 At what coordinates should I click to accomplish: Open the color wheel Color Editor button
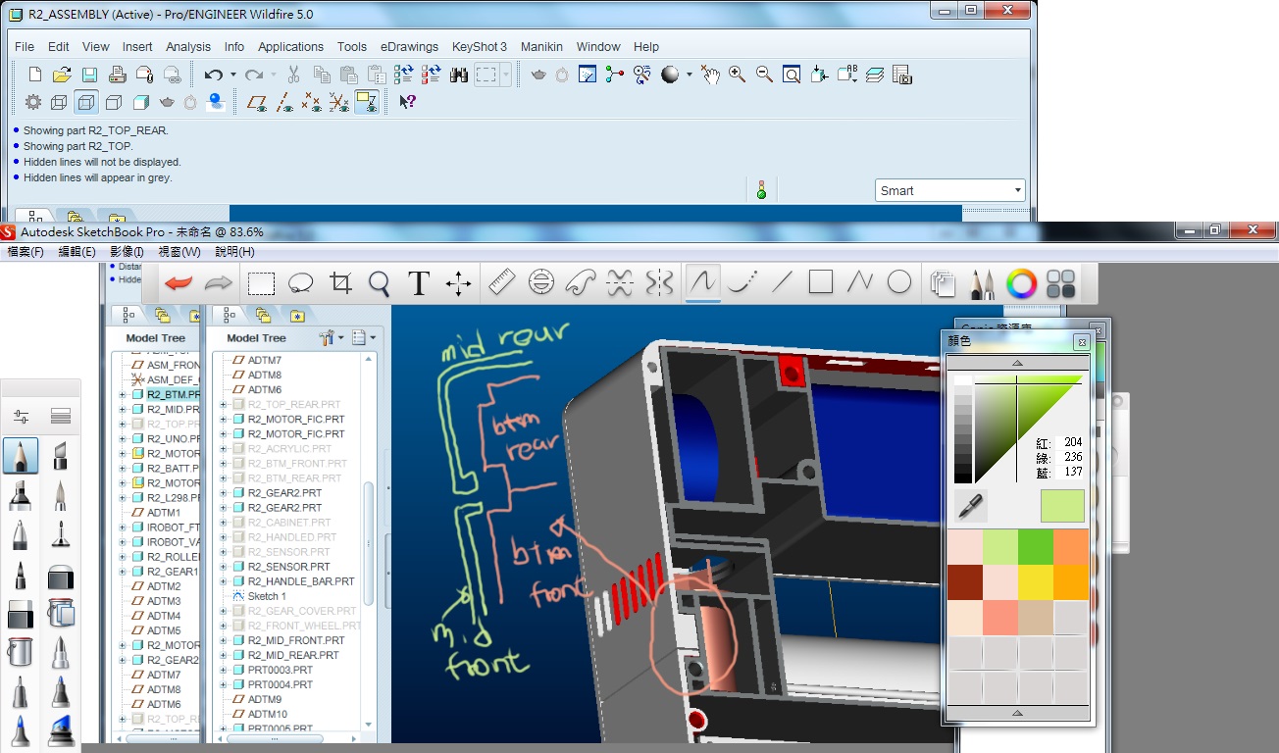click(x=1021, y=283)
